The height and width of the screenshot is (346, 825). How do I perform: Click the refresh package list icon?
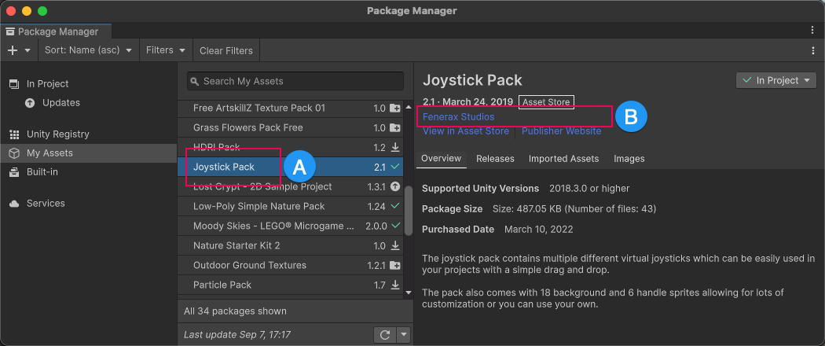[384, 335]
